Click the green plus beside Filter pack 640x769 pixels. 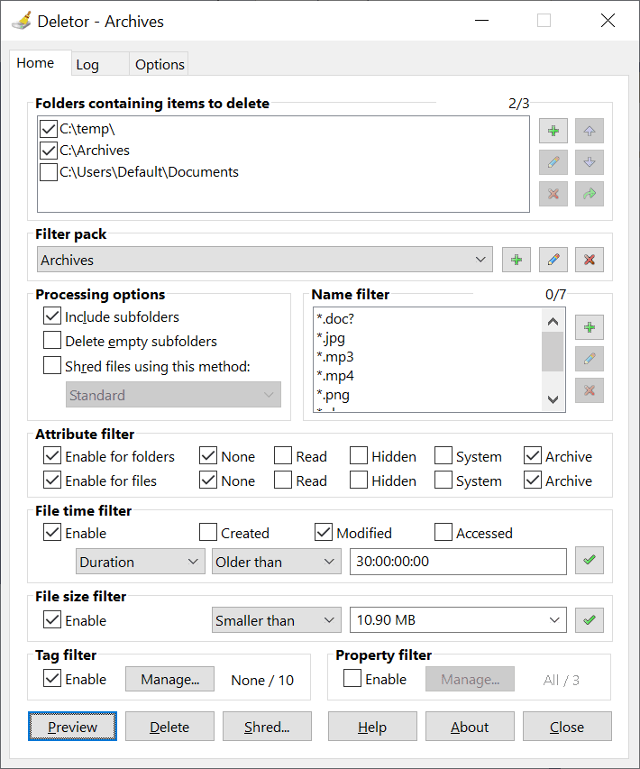517,260
